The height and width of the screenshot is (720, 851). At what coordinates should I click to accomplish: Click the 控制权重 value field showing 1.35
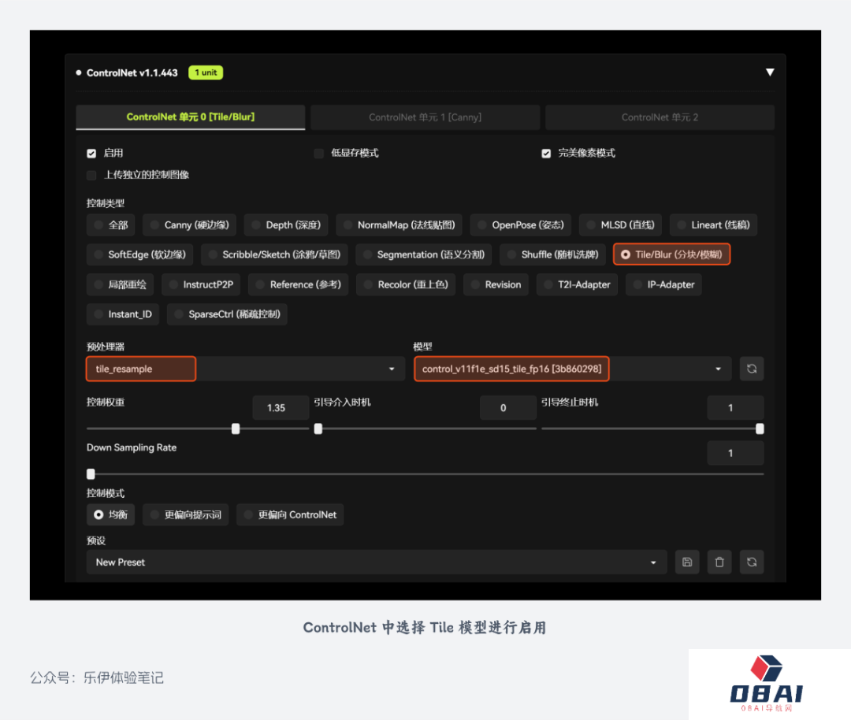coord(281,408)
